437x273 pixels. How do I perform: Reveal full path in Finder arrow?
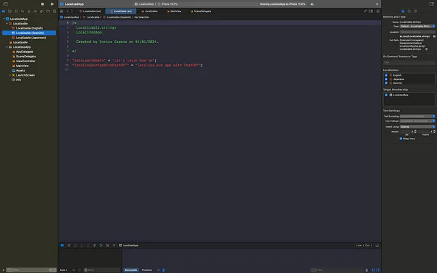[x=426, y=49]
